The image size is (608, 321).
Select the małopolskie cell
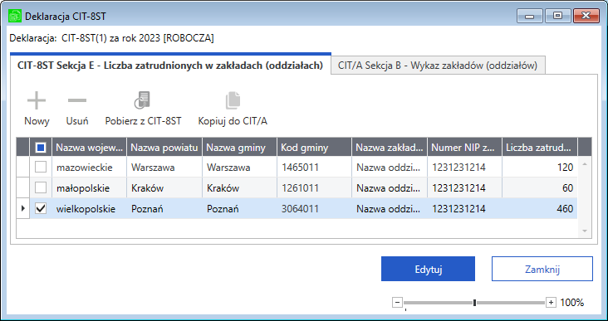pyautogui.click(x=89, y=187)
